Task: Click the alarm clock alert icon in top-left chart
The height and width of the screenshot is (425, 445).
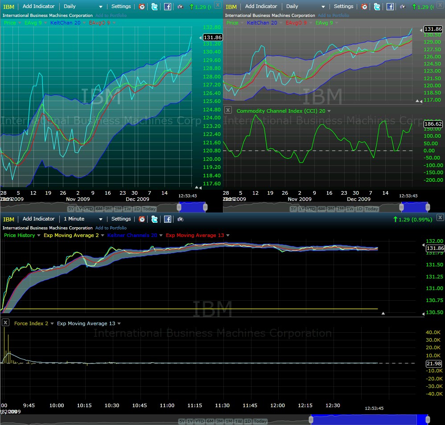Action: click(142, 7)
